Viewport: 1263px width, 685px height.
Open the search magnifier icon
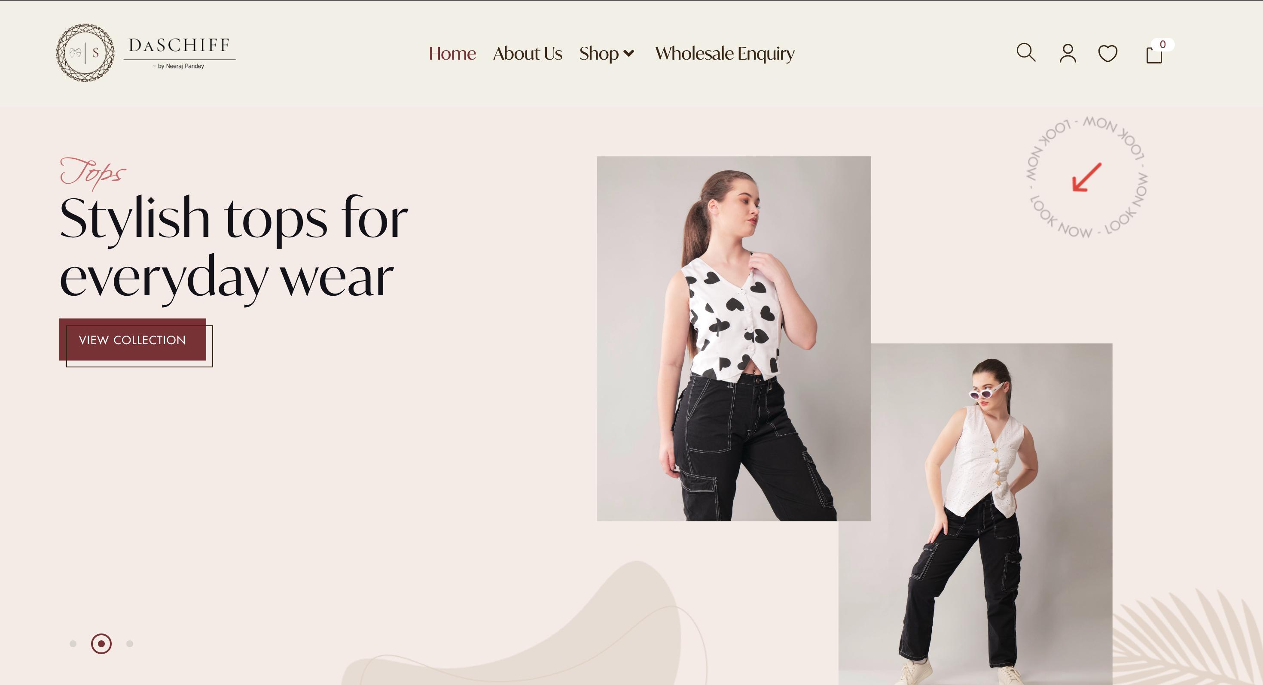(x=1026, y=52)
